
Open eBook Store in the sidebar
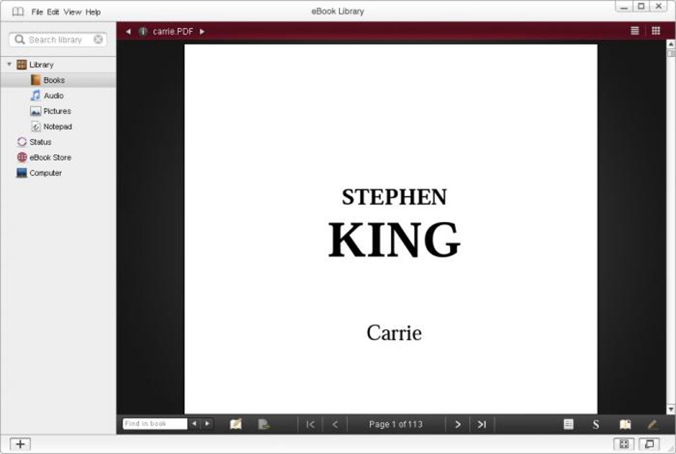tap(50, 157)
